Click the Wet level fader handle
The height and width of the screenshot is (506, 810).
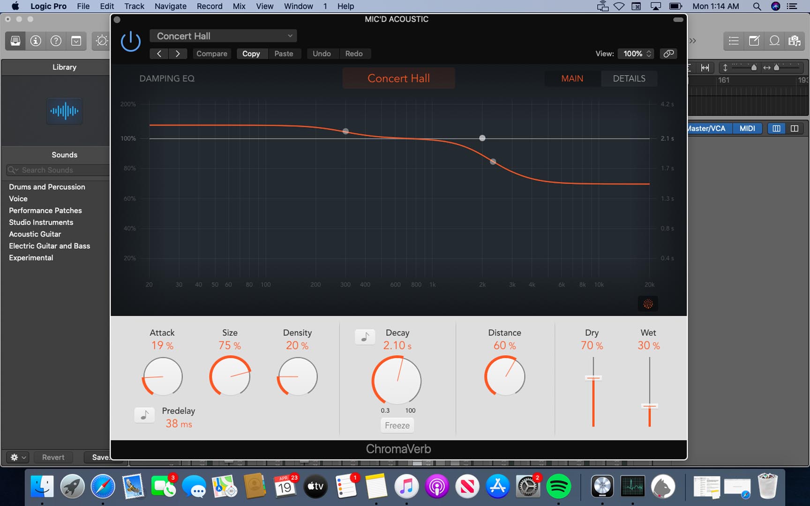click(649, 406)
